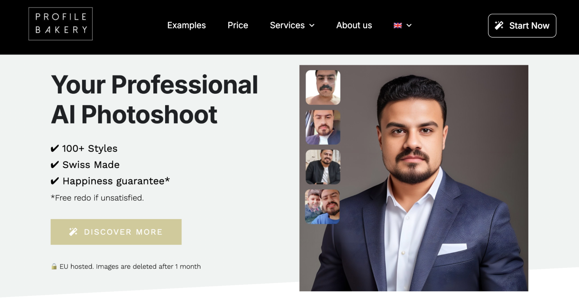Select the car selfie thumbnail
The image size is (579, 306).
(x=323, y=127)
